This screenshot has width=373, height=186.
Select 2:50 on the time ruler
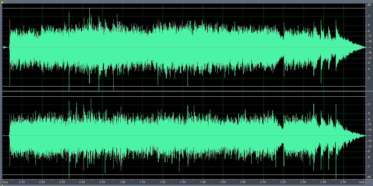(343, 182)
